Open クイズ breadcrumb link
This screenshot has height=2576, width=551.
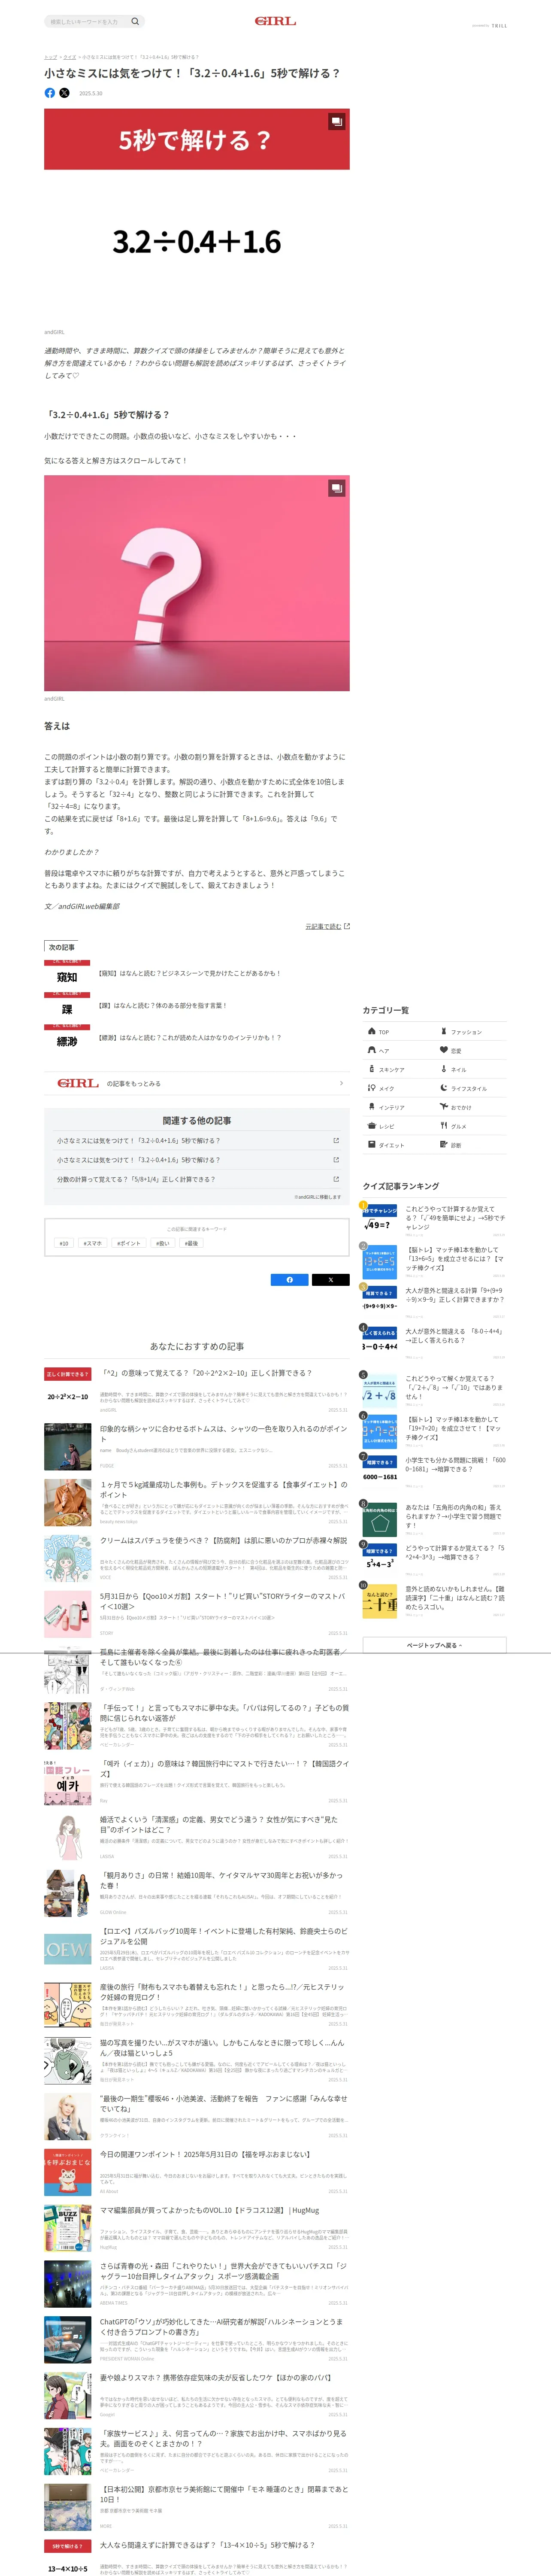[70, 57]
